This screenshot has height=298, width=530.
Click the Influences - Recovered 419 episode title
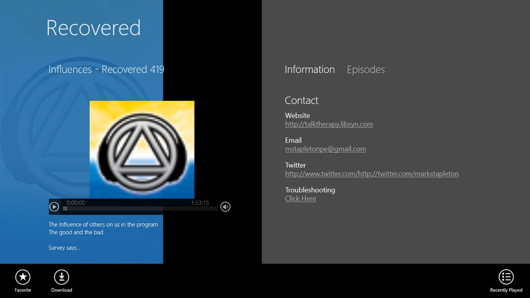[106, 69]
